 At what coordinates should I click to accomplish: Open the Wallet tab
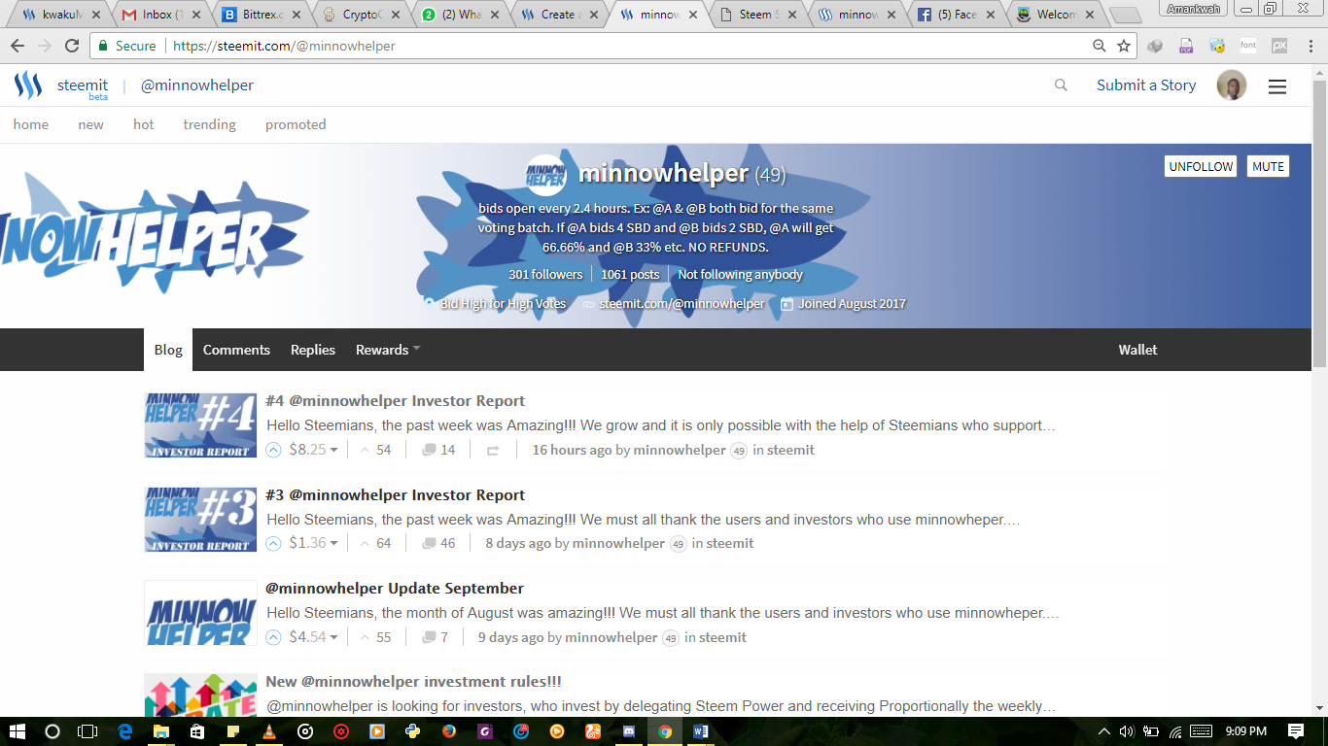coord(1137,350)
